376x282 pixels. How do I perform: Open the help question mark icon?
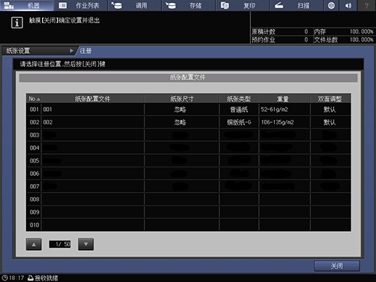367,5
